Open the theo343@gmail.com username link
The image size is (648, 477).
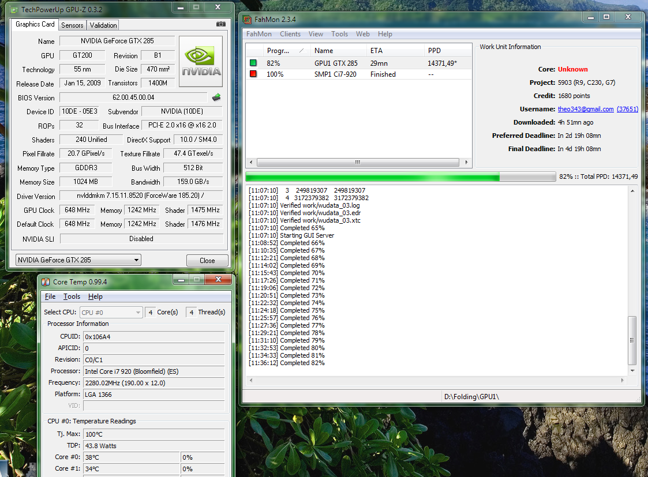tap(586, 109)
